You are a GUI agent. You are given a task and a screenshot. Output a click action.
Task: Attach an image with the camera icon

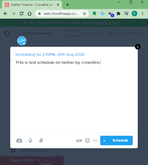click(19, 140)
